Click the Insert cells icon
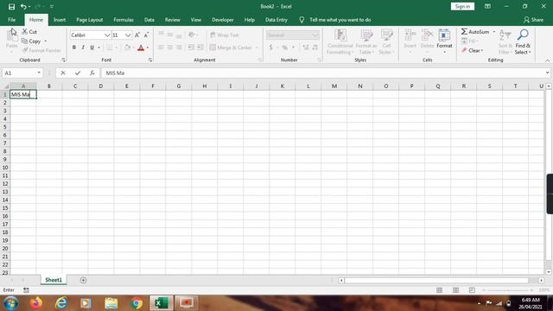553x311 pixels. tap(410, 35)
